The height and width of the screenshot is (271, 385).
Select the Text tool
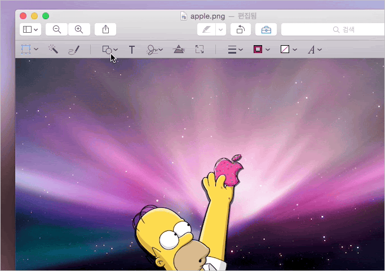coord(132,50)
